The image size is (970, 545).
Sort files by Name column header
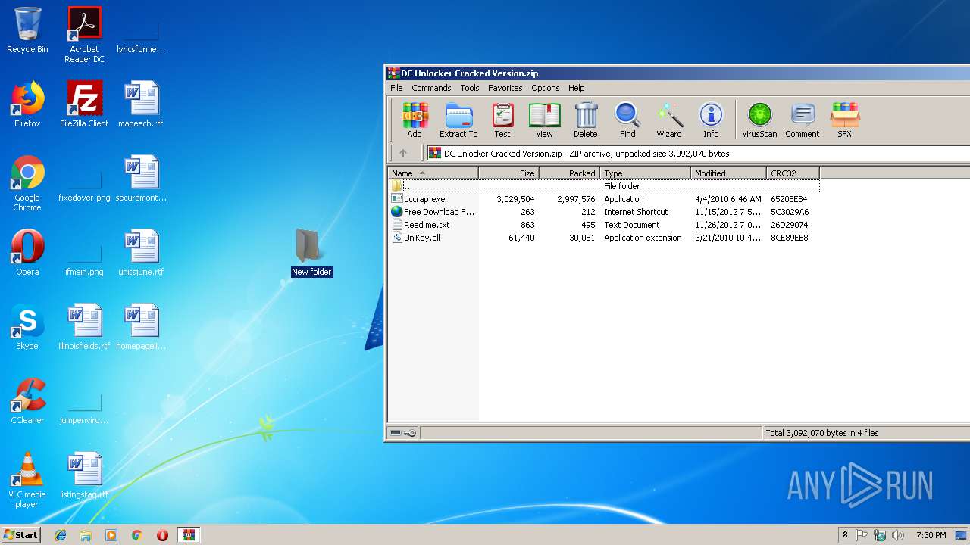pyautogui.click(x=433, y=173)
